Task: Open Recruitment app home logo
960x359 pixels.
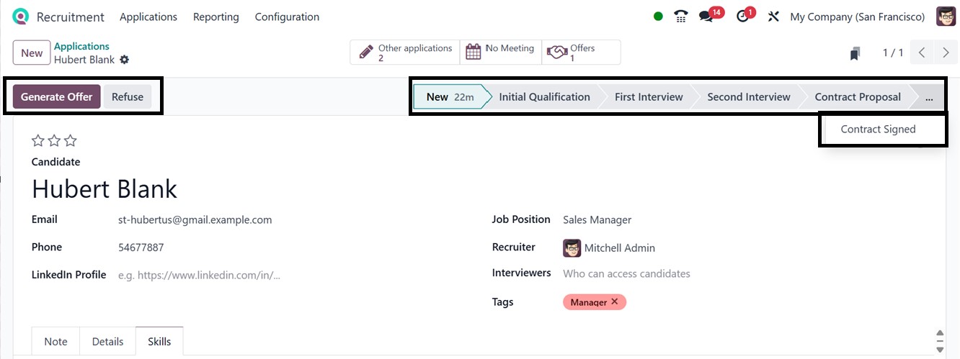Action: (x=21, y=17)
